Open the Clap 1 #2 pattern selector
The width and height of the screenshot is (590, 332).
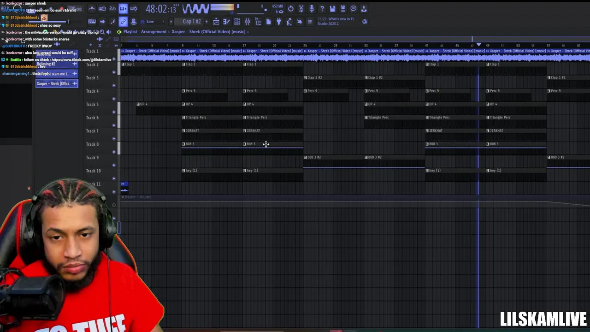pyautogui.click(x=192, y=22)
